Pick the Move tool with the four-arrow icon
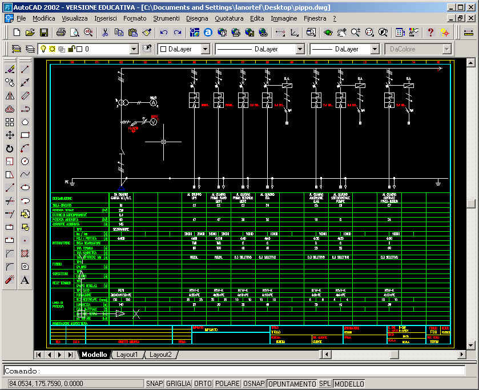Screen dimensions: 479x390 click(x=10, y=135)
